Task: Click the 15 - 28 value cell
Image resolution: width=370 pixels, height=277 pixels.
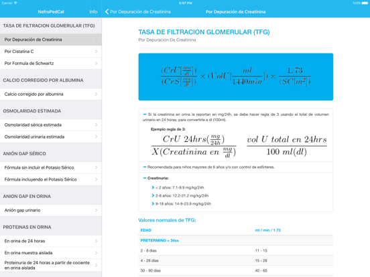Action: (261, 260)
